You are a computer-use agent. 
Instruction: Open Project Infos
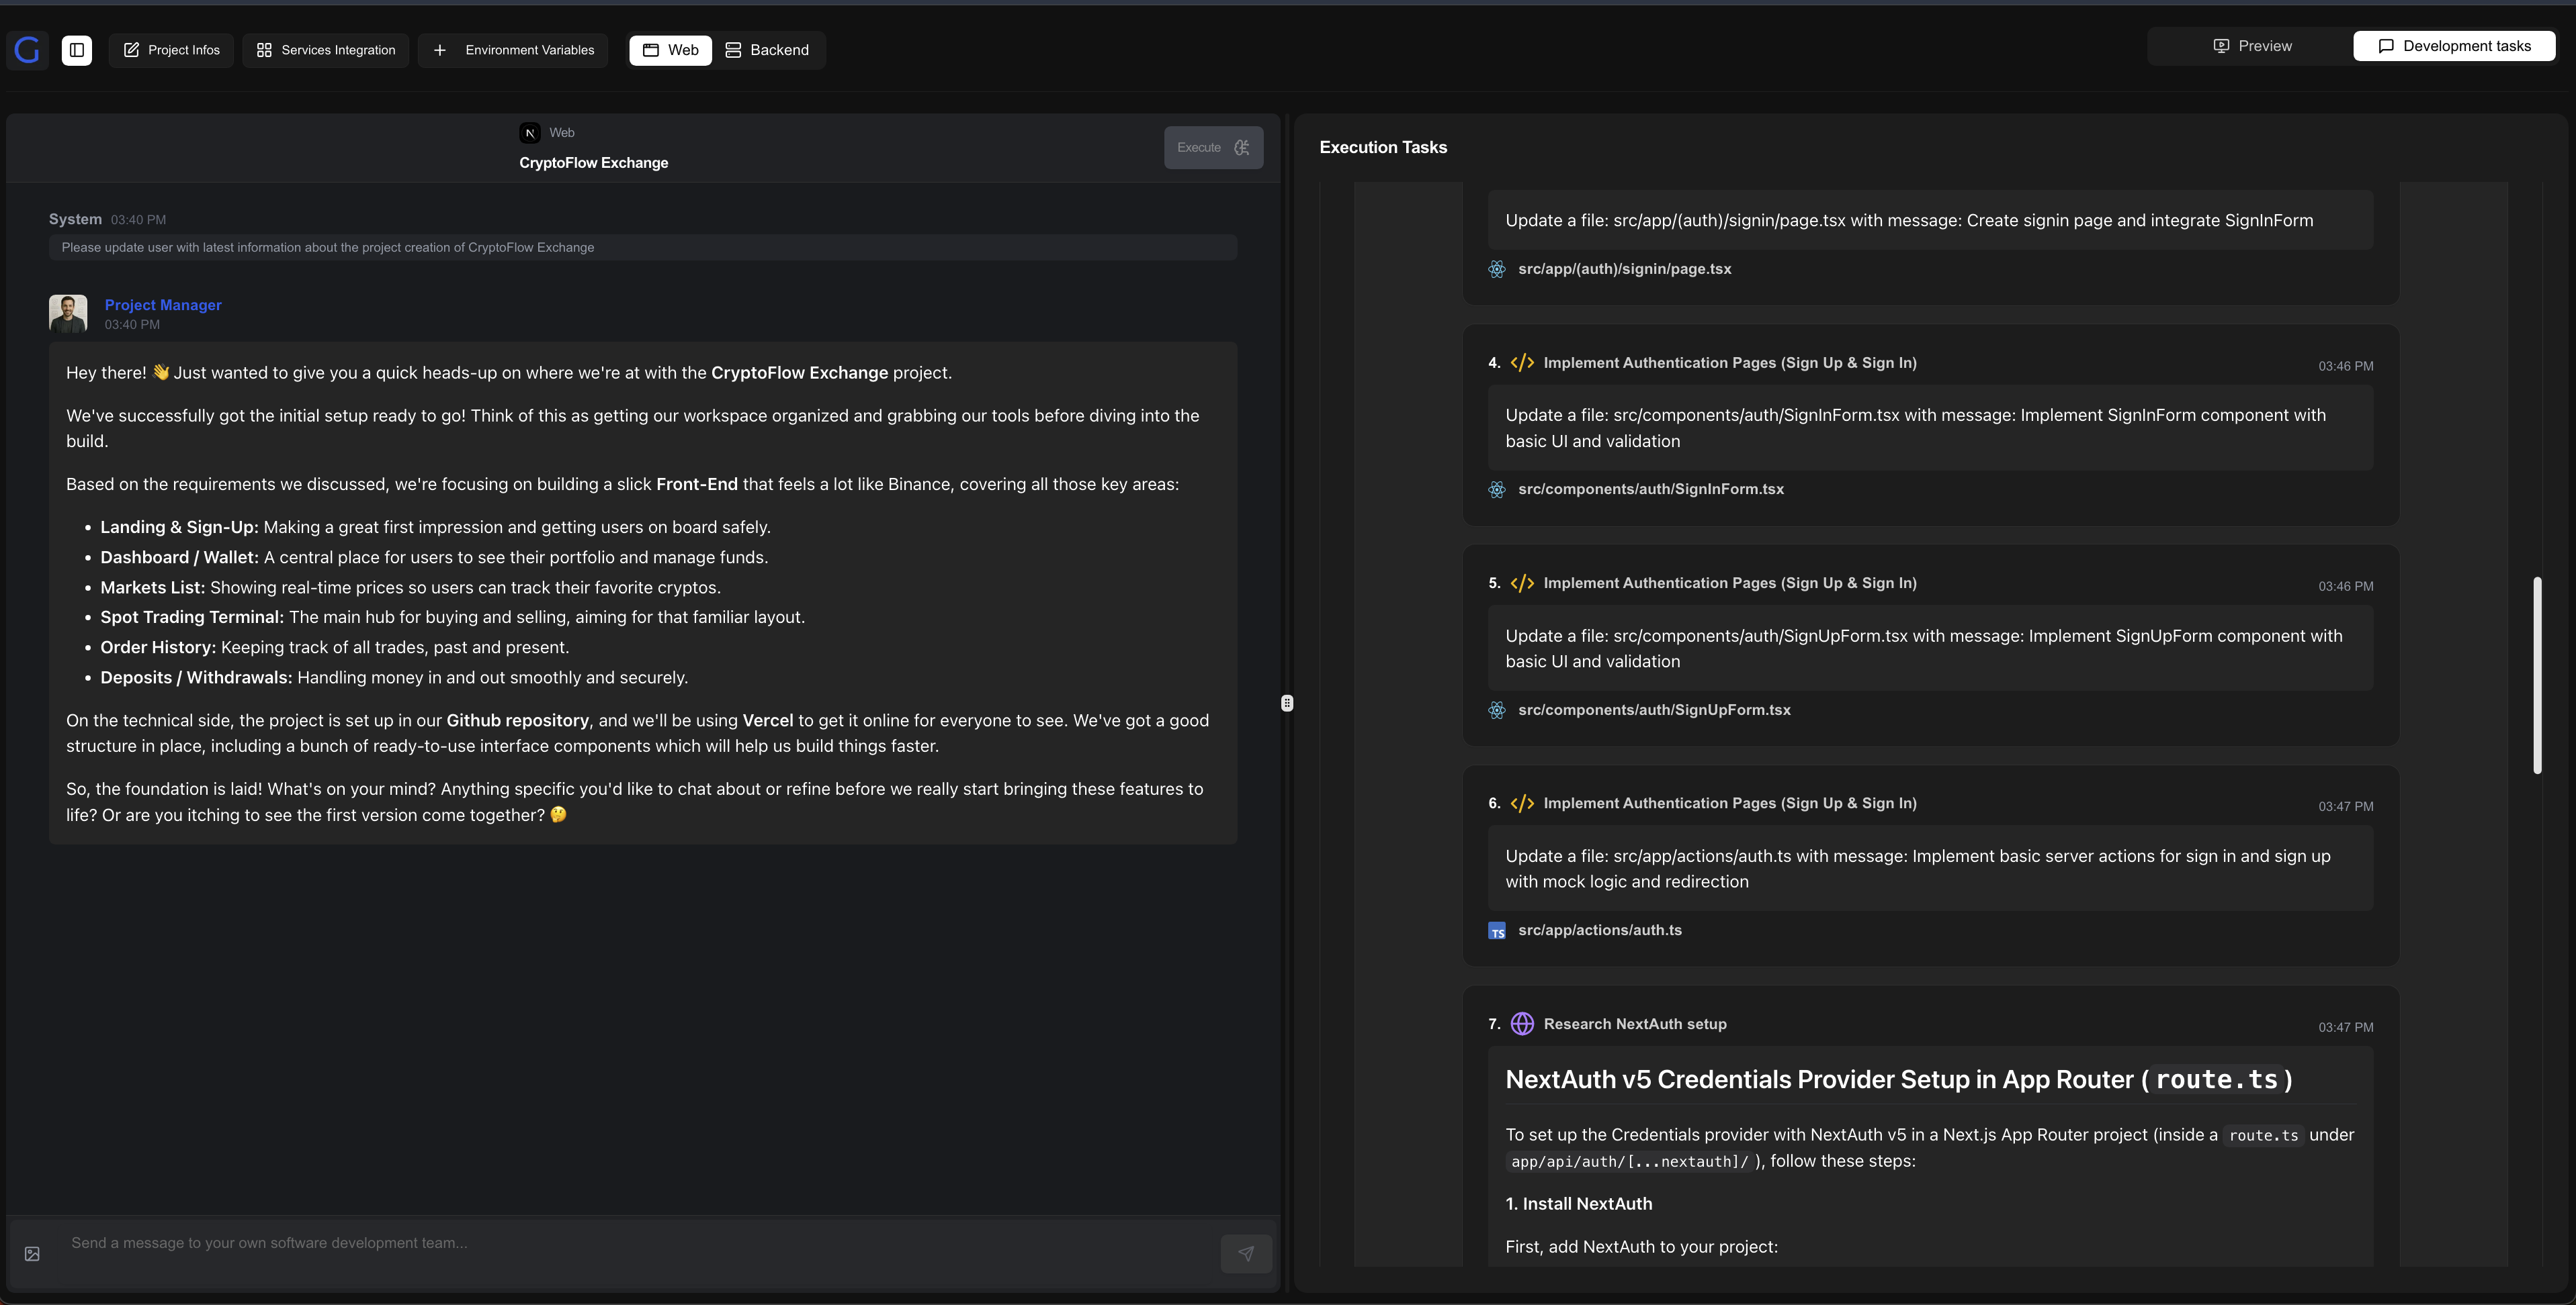[x=171, y=50]
